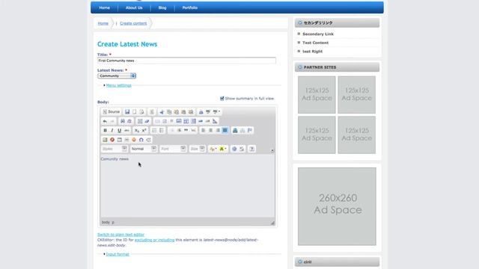
Task: Click the Insert Flash icon
Action: pos(112,140)
